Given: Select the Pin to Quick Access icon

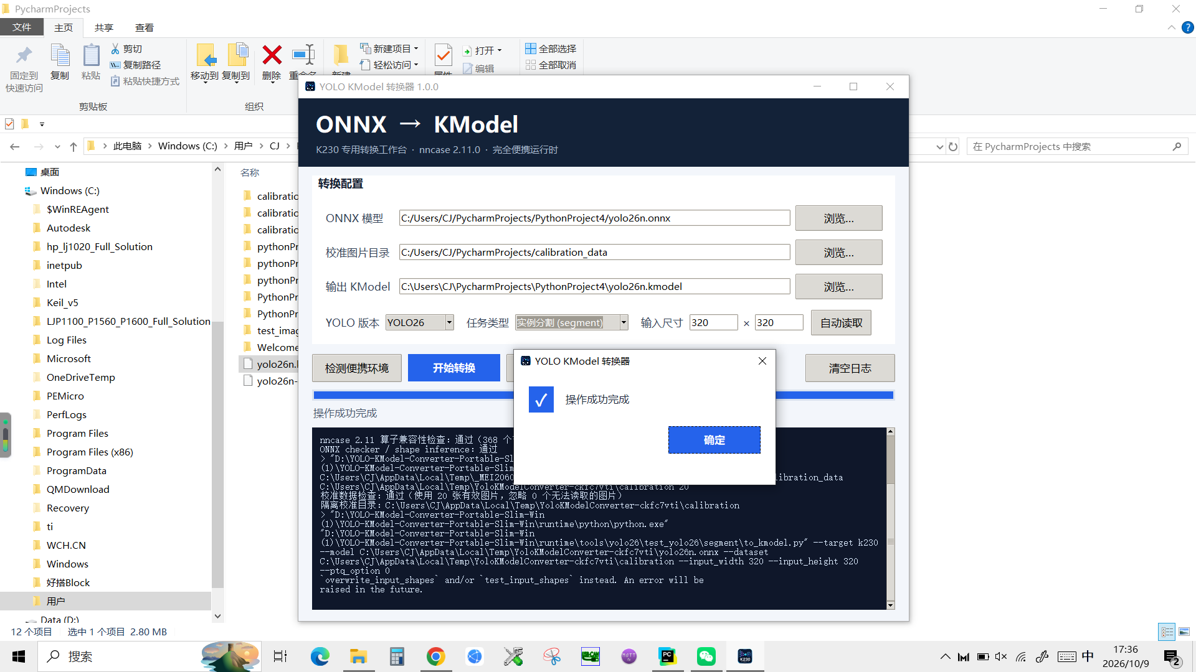Looking at the screenshot, I should (24, 56).
